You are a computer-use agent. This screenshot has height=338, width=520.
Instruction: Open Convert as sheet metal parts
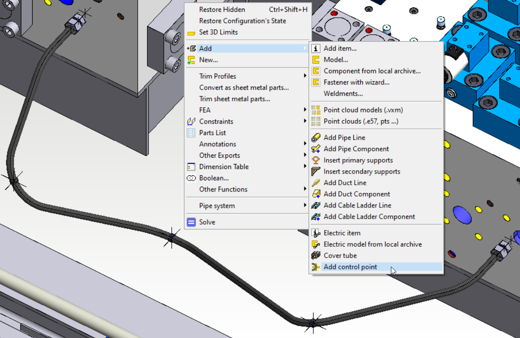point(244,87)
